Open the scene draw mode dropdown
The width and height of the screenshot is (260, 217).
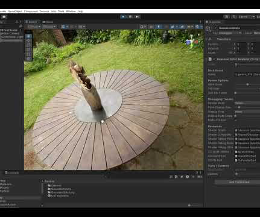(x=143, y=27)
